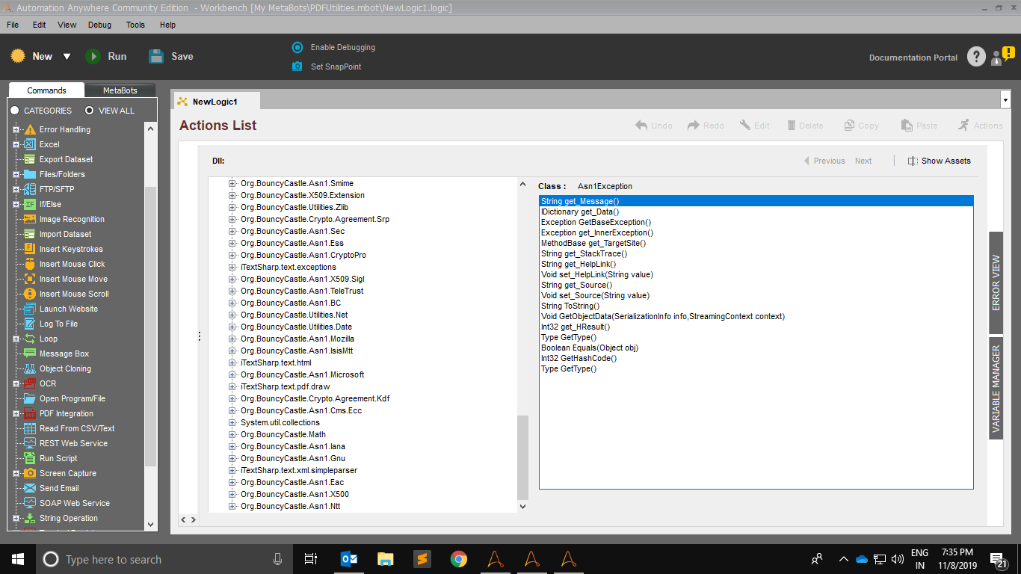Image resolution: width=1021 pixels, height=574 pixels.
Task: Open Sublime Text from the taskbar
Action: 422,559
